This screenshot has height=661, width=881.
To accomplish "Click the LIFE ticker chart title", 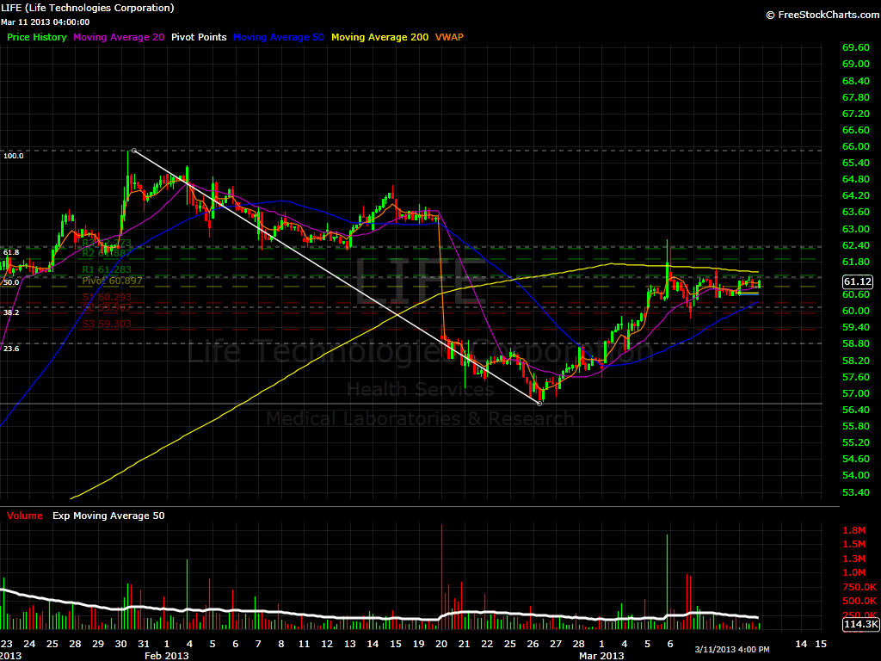I will click(x=90, y=8).
